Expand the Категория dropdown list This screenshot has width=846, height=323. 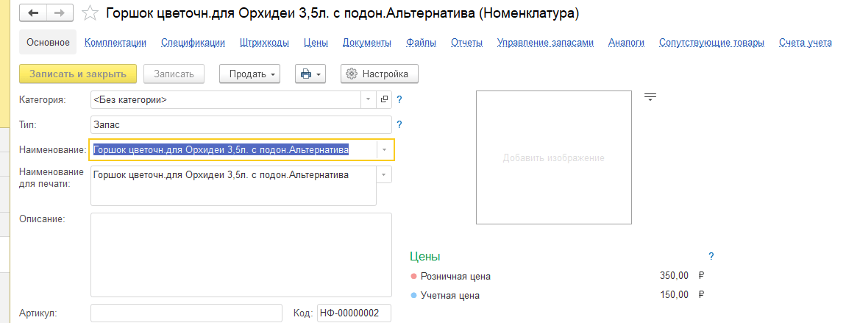click(x=368, y=99)
